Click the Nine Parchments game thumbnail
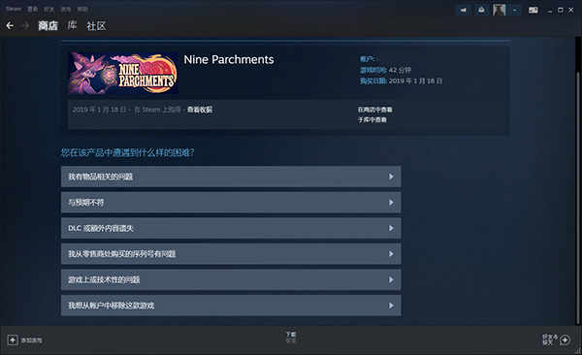 tap(123, 73)
